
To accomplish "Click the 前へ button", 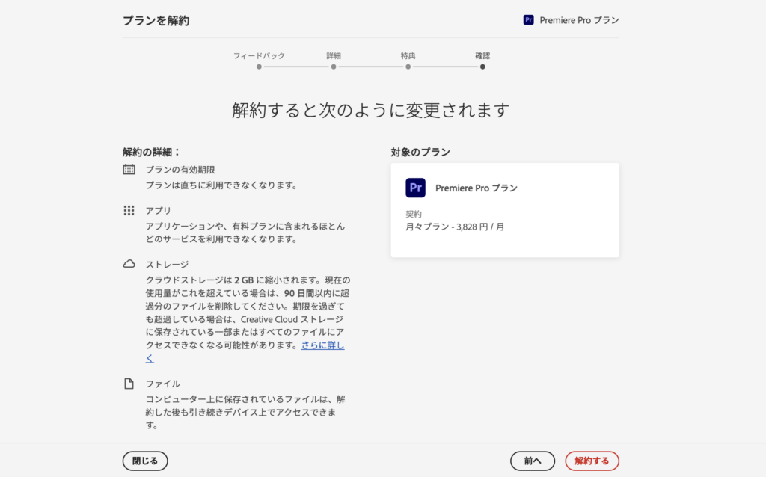I will (x=533, y=461).
